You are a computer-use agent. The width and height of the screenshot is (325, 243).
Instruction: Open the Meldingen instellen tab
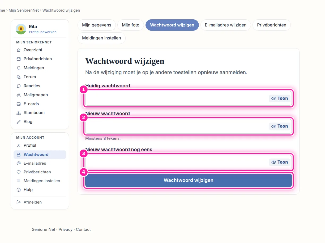[101, 38]
